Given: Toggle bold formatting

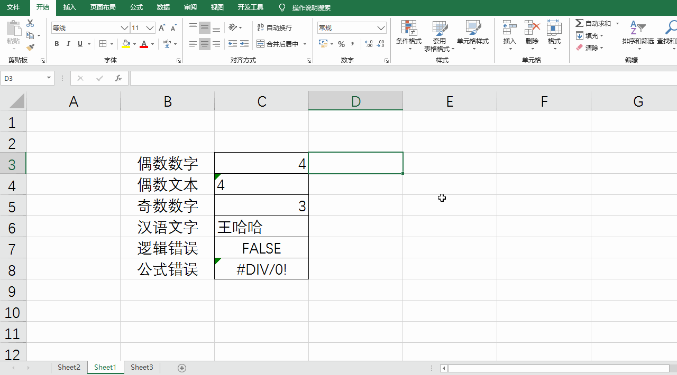Looking at the screenshot, I should [57, 44].
